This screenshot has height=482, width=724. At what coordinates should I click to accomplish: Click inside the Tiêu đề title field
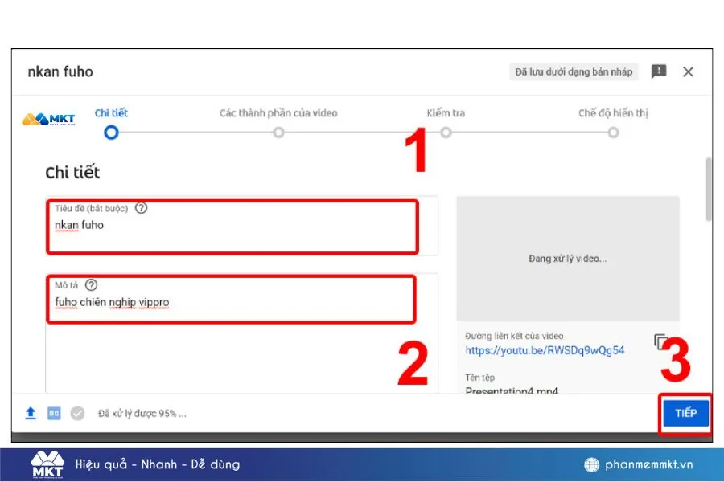point(231,226)
